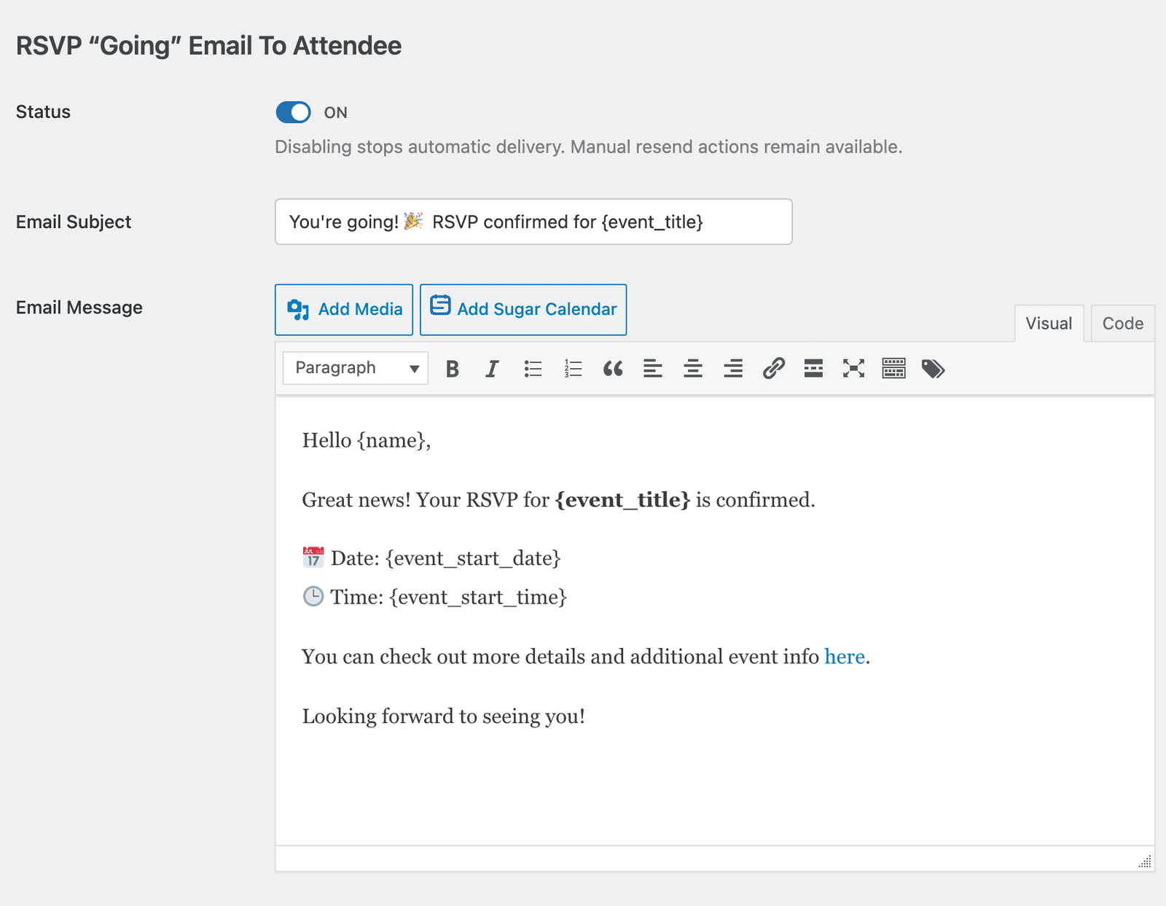Toggle the toolbar kitchen sink
The image size is (1166, 906).
(893, 369)
